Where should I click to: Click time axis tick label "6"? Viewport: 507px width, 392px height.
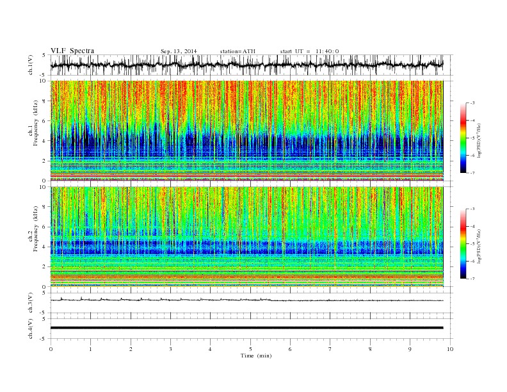coord(291,349)
